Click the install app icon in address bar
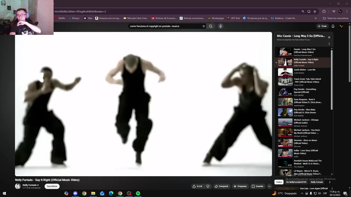Screen dimensions: 351x197 click(309, 11)
